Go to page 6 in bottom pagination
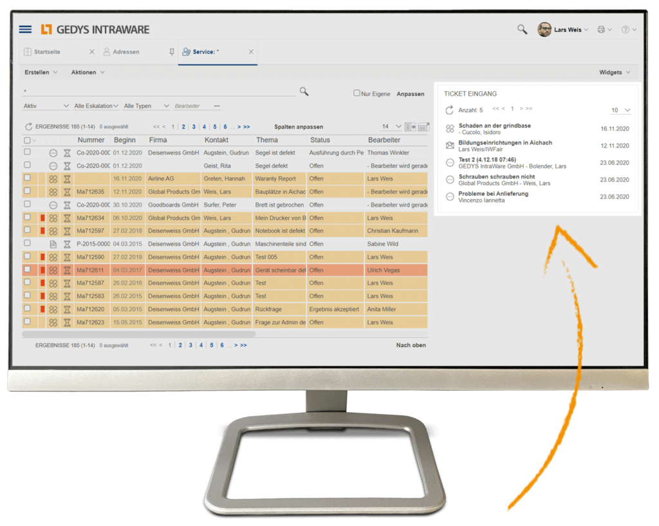Viewport: 659px width, 526px height. 222,345
